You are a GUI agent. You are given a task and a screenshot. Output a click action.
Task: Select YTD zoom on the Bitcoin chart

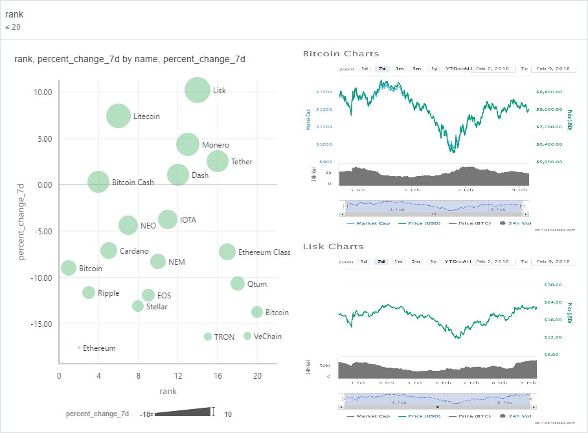coord(451,68)
